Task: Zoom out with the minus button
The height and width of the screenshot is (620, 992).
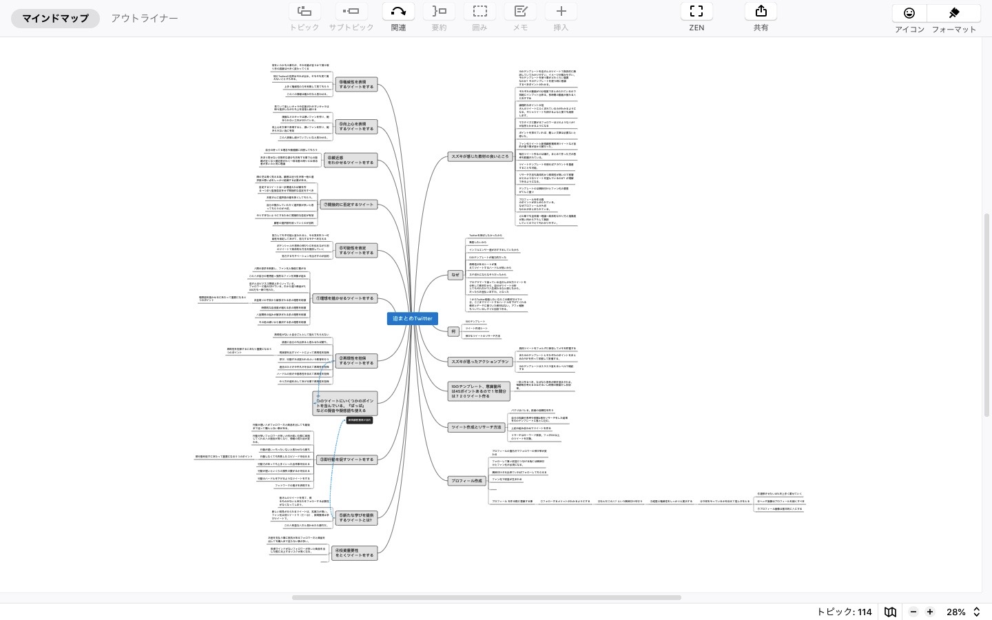Action: [913, 612]
